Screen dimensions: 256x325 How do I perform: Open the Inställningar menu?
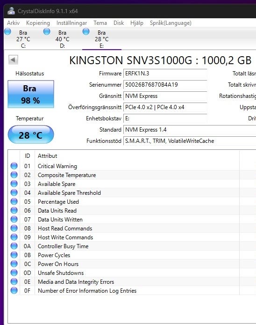pyautogui.click(x=71, y=23)
